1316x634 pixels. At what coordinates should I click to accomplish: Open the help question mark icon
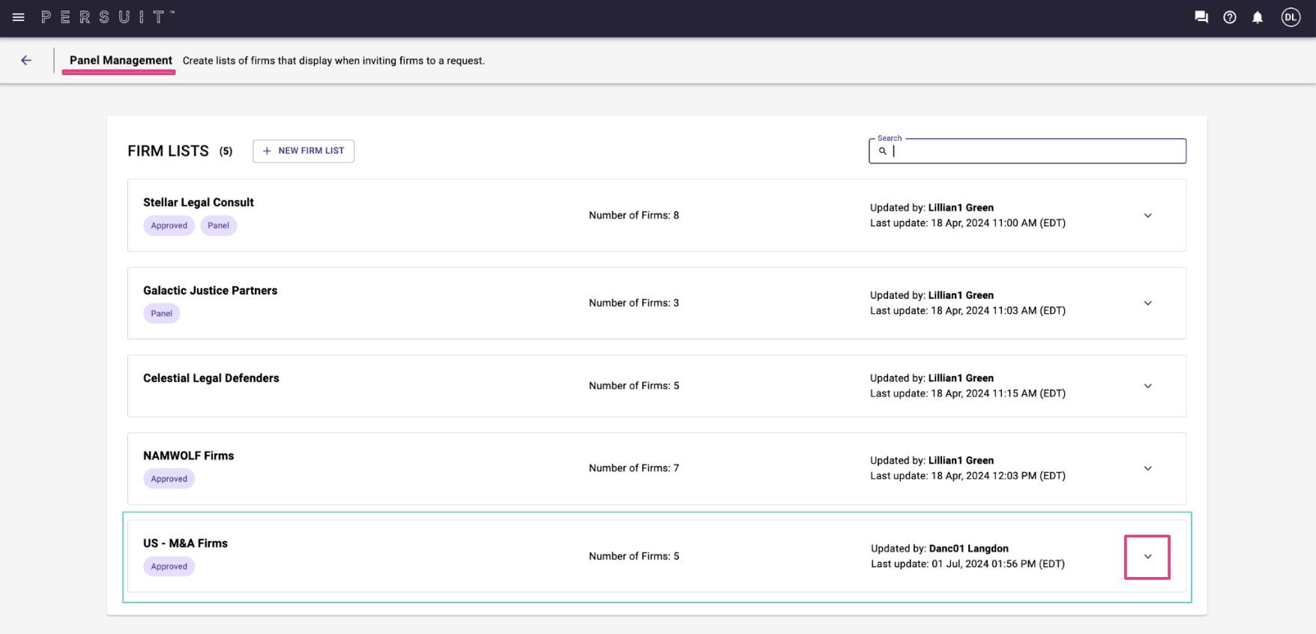1230,17
